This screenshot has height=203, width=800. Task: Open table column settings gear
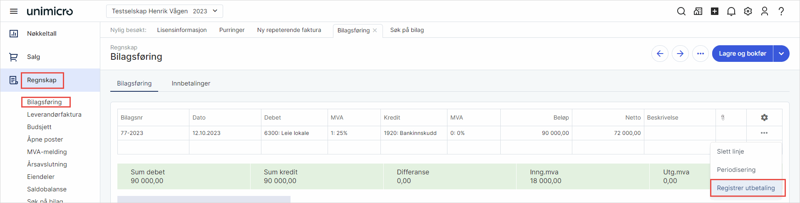tap(764, 117)
